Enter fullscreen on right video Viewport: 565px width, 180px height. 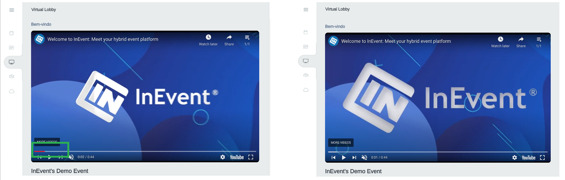pos(542,158)
